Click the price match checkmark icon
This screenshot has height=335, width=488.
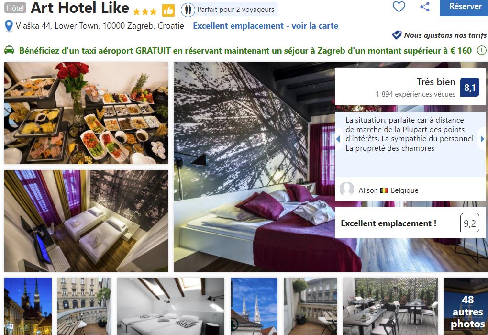(397, 35)
